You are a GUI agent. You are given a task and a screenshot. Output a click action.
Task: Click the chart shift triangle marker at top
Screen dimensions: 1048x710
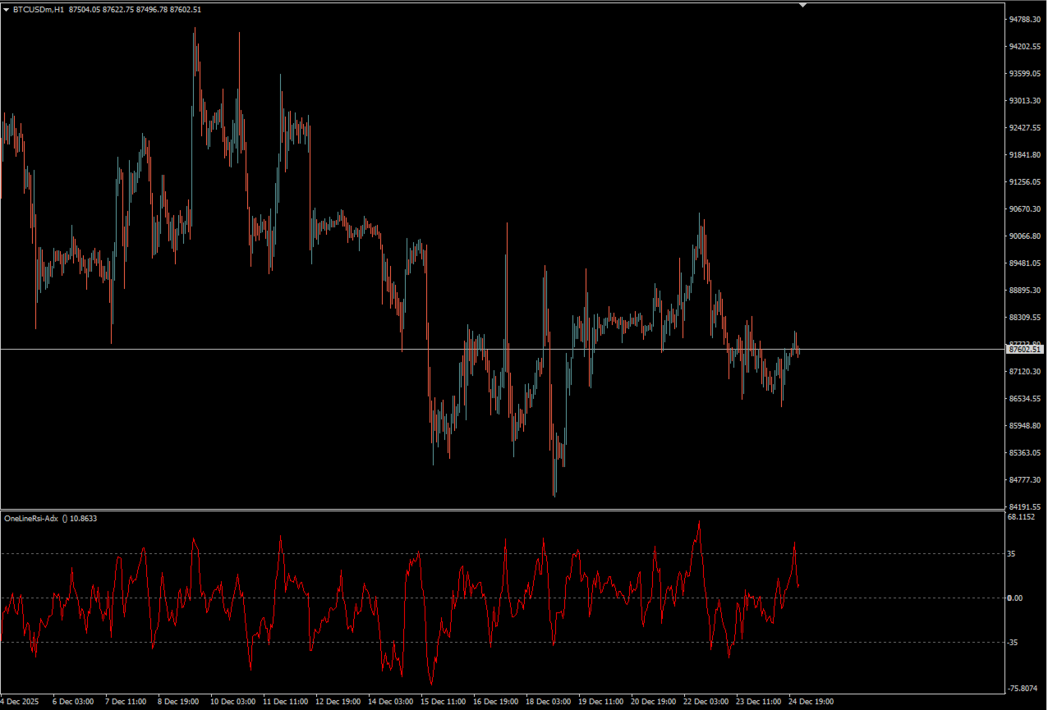(x=803, y=5)
